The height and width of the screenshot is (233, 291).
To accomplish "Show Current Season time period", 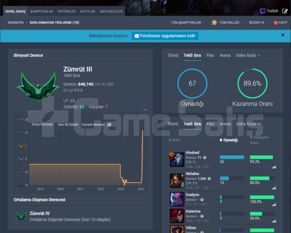I will [93, 124].
